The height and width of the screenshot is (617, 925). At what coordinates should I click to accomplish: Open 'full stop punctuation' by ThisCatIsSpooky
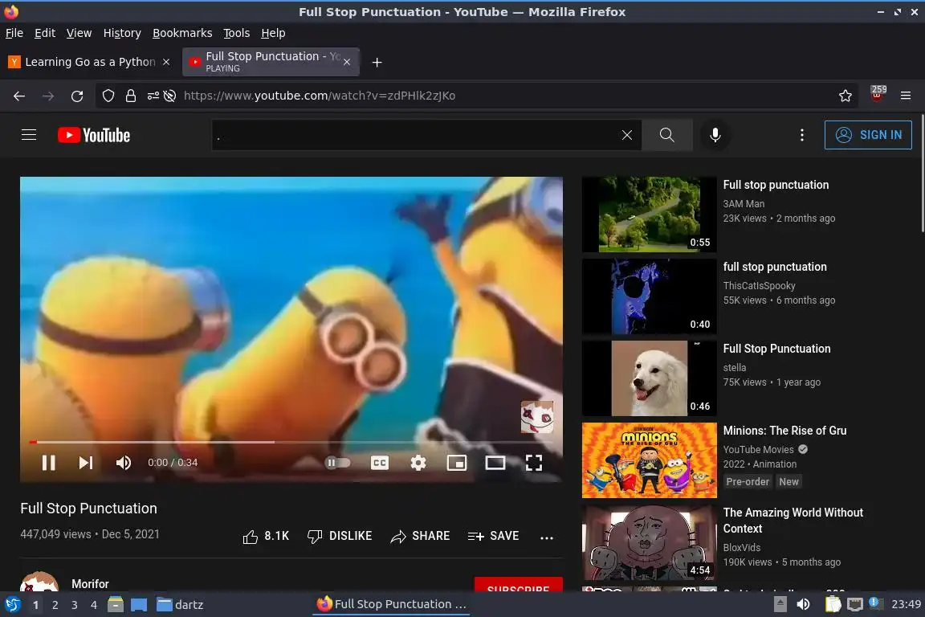[775, 267]
